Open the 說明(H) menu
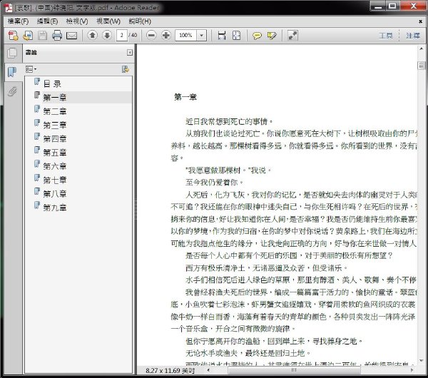428x378 pixels. click(140, 21)
